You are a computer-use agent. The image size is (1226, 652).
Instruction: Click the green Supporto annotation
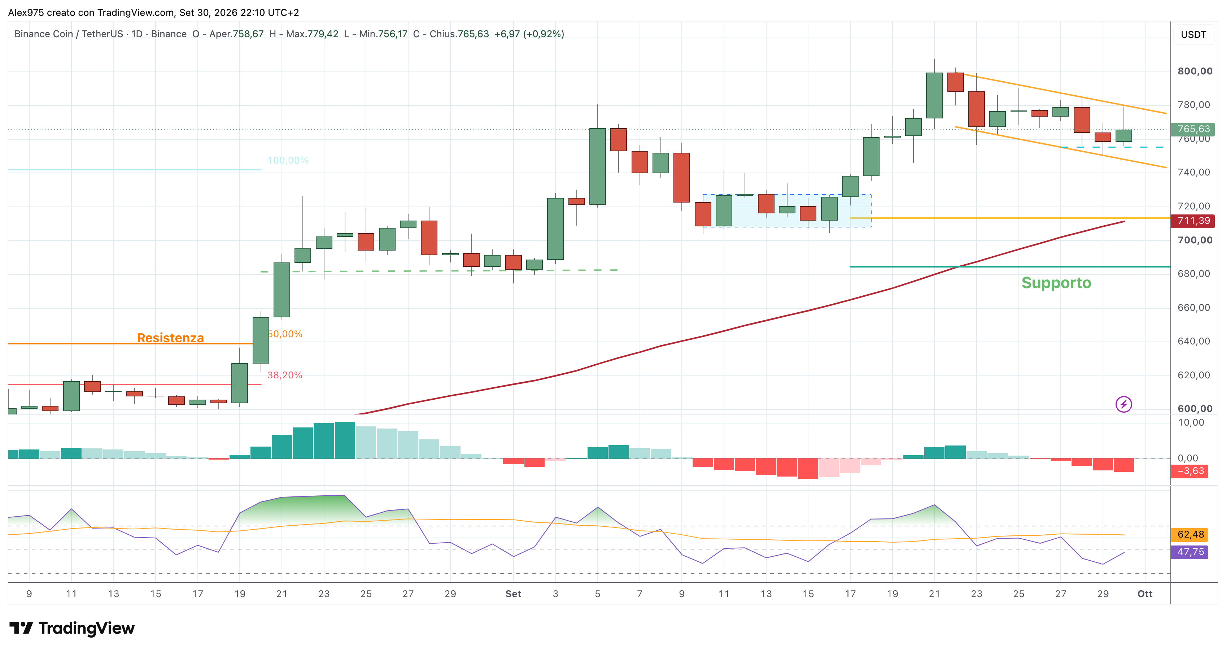[1056, 283]
